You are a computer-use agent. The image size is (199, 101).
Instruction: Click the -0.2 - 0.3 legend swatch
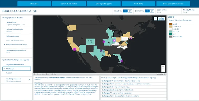click(x=171, y=29)
